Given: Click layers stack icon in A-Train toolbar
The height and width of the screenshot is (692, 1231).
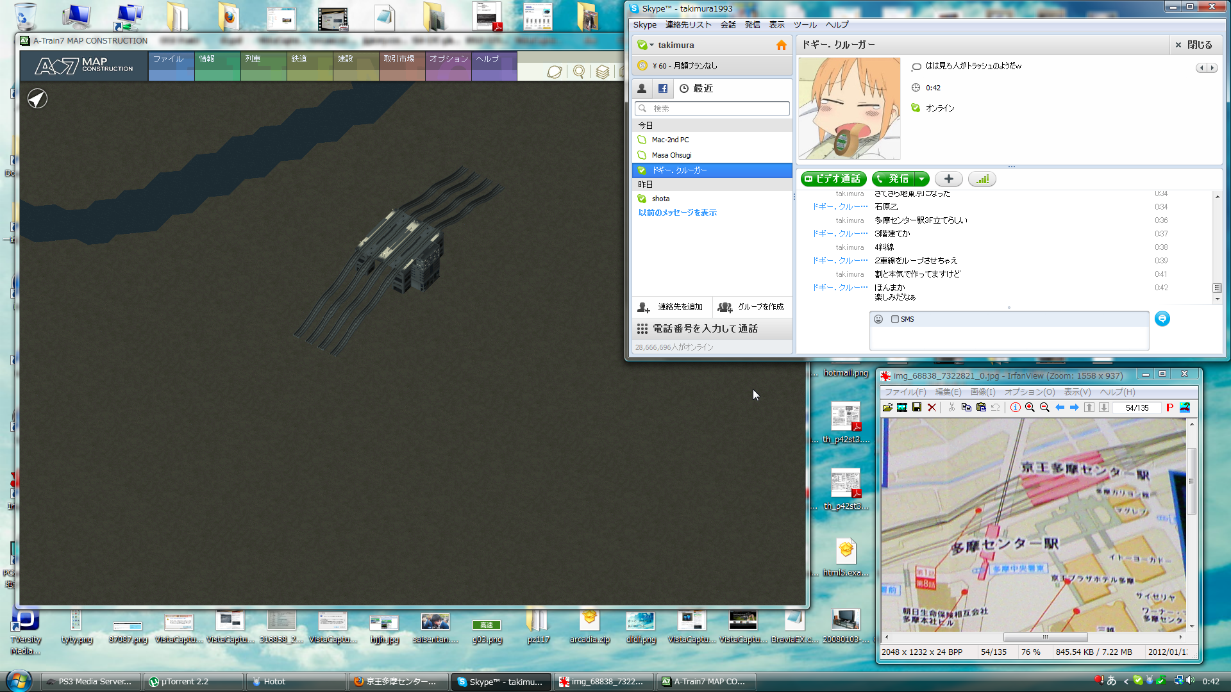Looking at the screenshot, I should point(603,72).
